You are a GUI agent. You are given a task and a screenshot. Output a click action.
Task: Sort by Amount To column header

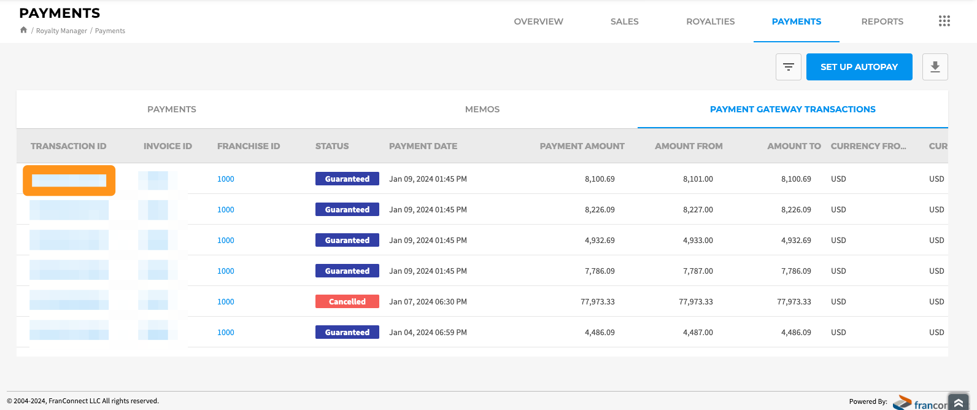point(794,146)
